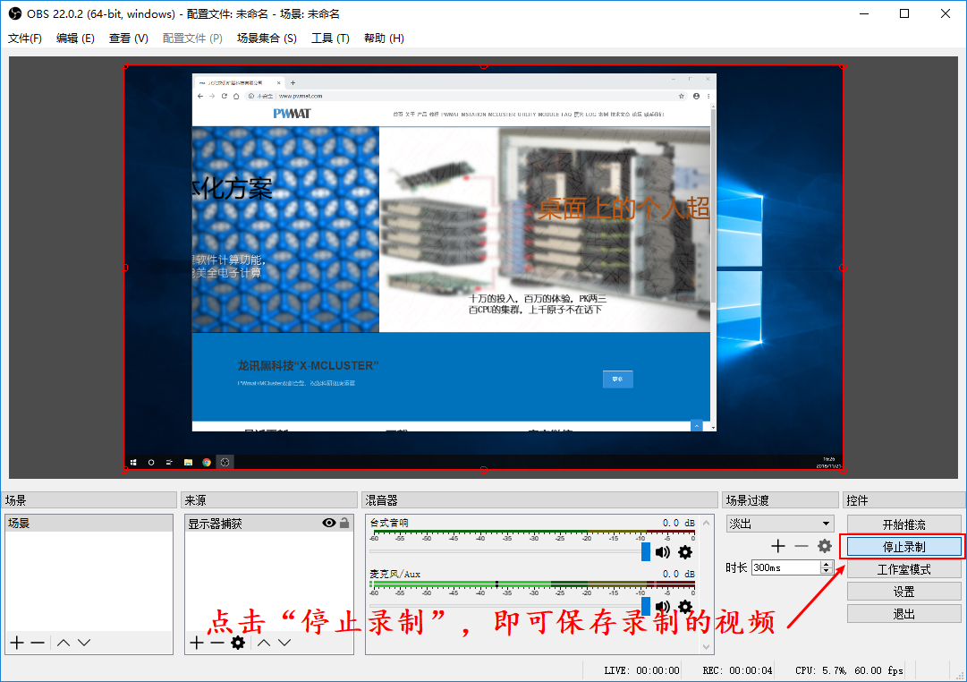Viewport: 967px width, 682px height.
Task: Click LIVE: 00:00:00 status text
Action: pyautogui.click(x=642, y=670)
